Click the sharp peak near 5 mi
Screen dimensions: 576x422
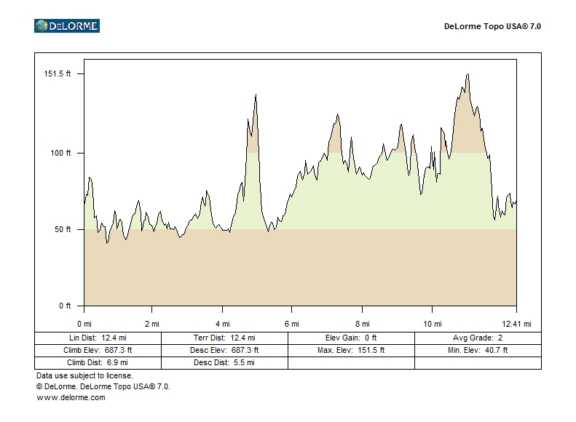tap(256, 95)
